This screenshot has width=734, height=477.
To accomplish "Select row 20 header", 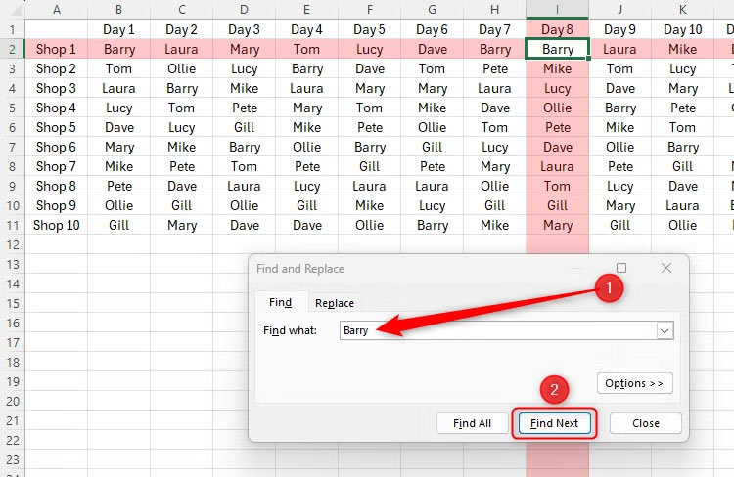I will click(12, 401).
